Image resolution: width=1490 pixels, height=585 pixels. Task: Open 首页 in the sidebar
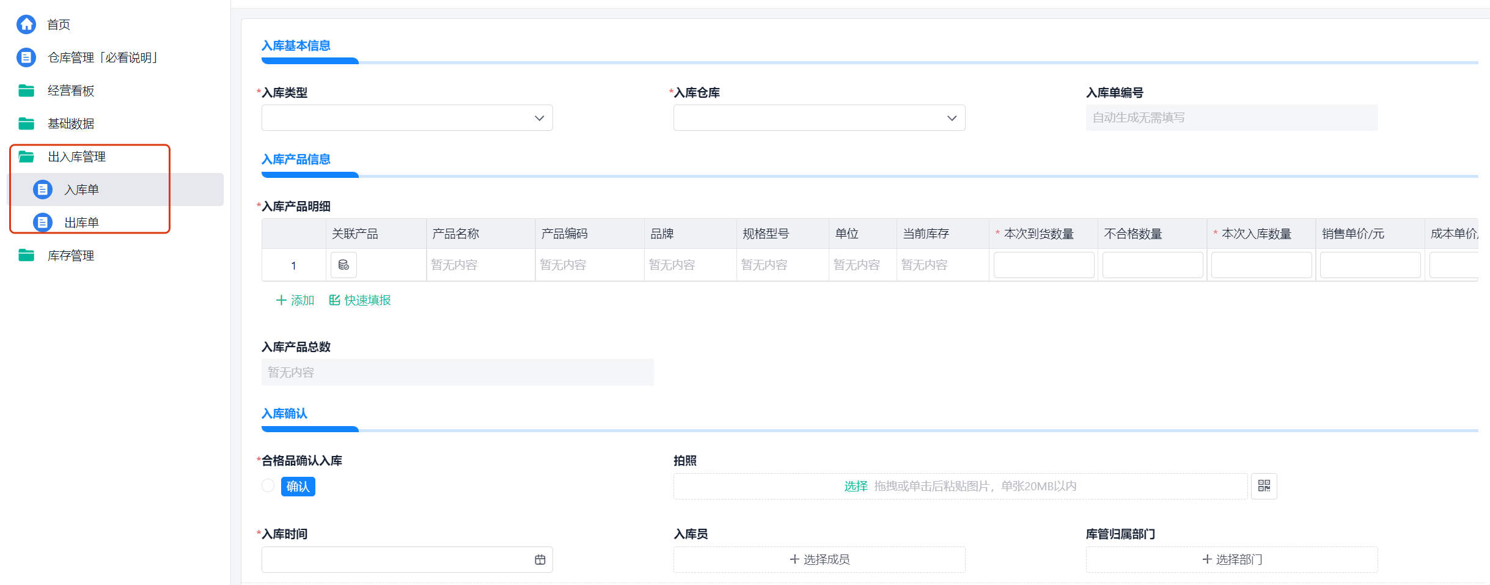pos(59,24)
